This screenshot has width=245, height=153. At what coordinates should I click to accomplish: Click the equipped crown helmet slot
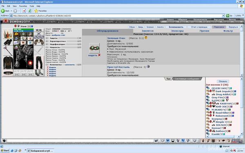pyautogui.click(x=8, y=33)
